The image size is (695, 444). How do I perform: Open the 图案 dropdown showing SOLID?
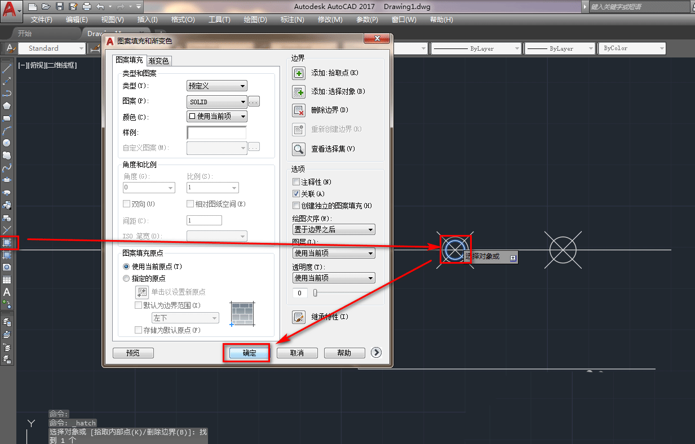[x=216, y=102]
